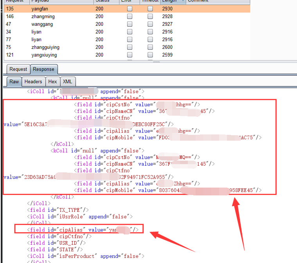Click the Length column sort arrow
This screenshot has width=297, height=263.
tap(183, 1)
